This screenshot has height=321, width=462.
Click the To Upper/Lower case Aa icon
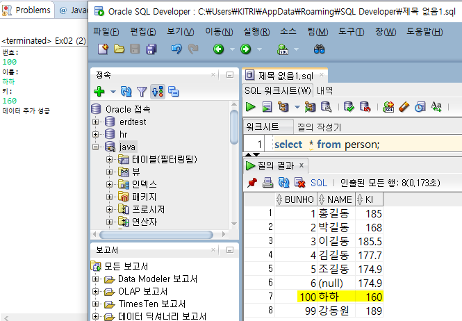[x=436, y=107]
